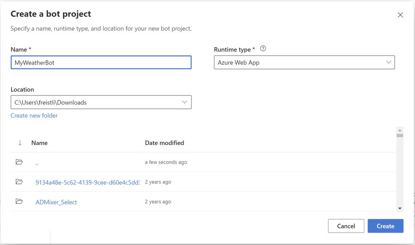
Task: Navigate up via the '..' folder link
Action: (x=37, y=163)
